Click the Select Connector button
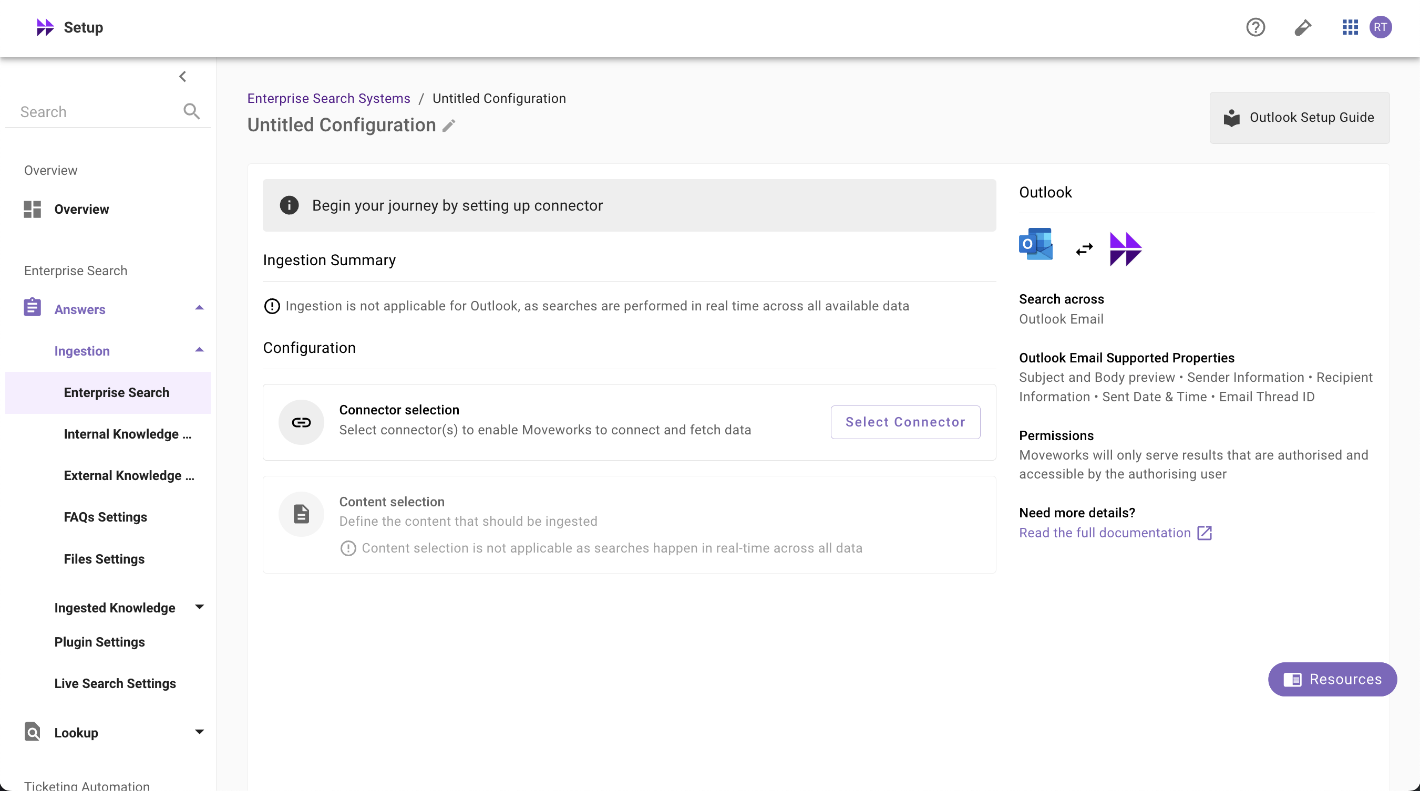 904,422
